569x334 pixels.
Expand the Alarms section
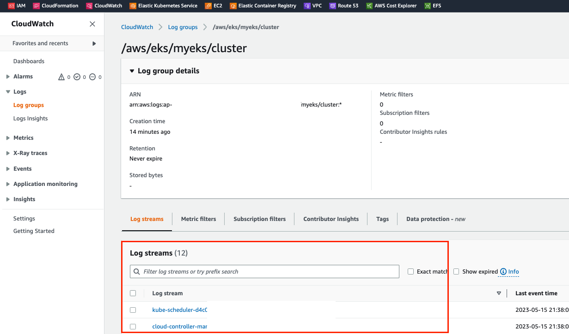click(8, 77)
